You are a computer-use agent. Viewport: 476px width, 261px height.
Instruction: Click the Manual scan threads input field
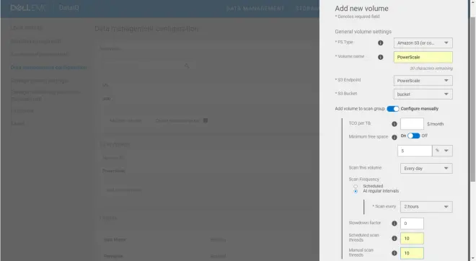pyautogui.click(x=412, y=253)
